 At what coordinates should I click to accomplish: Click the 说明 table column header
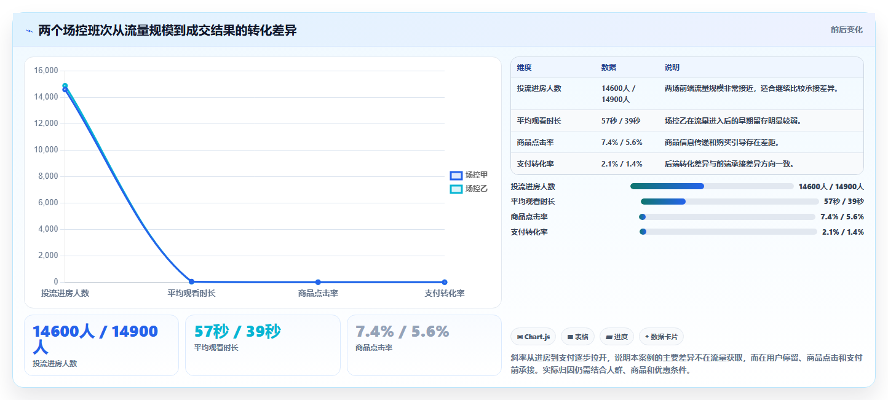[672, 68]
